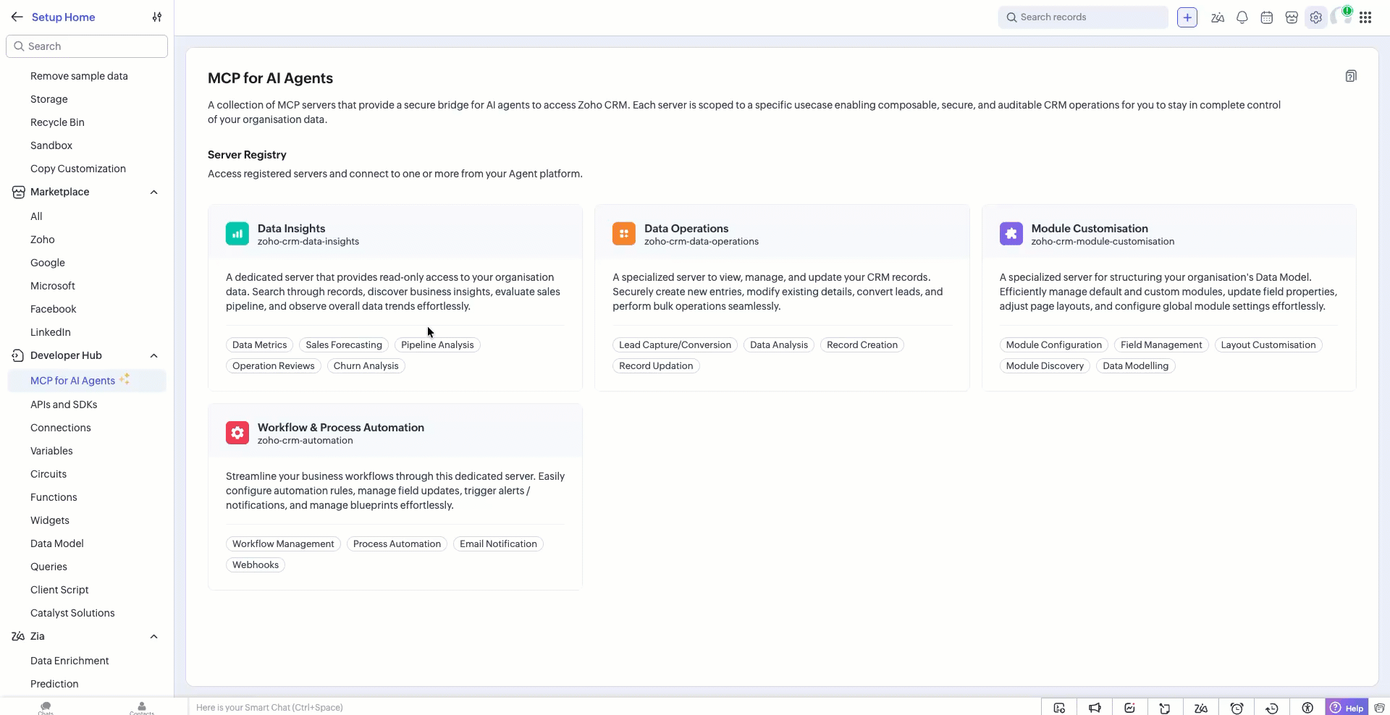The width and height of the screenshot is (1390, 715).
Task: Open the Data Operations server title
Action: click(x=686, y=229)
